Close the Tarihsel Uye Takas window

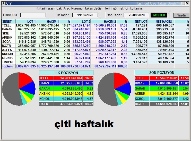(187, 3)
